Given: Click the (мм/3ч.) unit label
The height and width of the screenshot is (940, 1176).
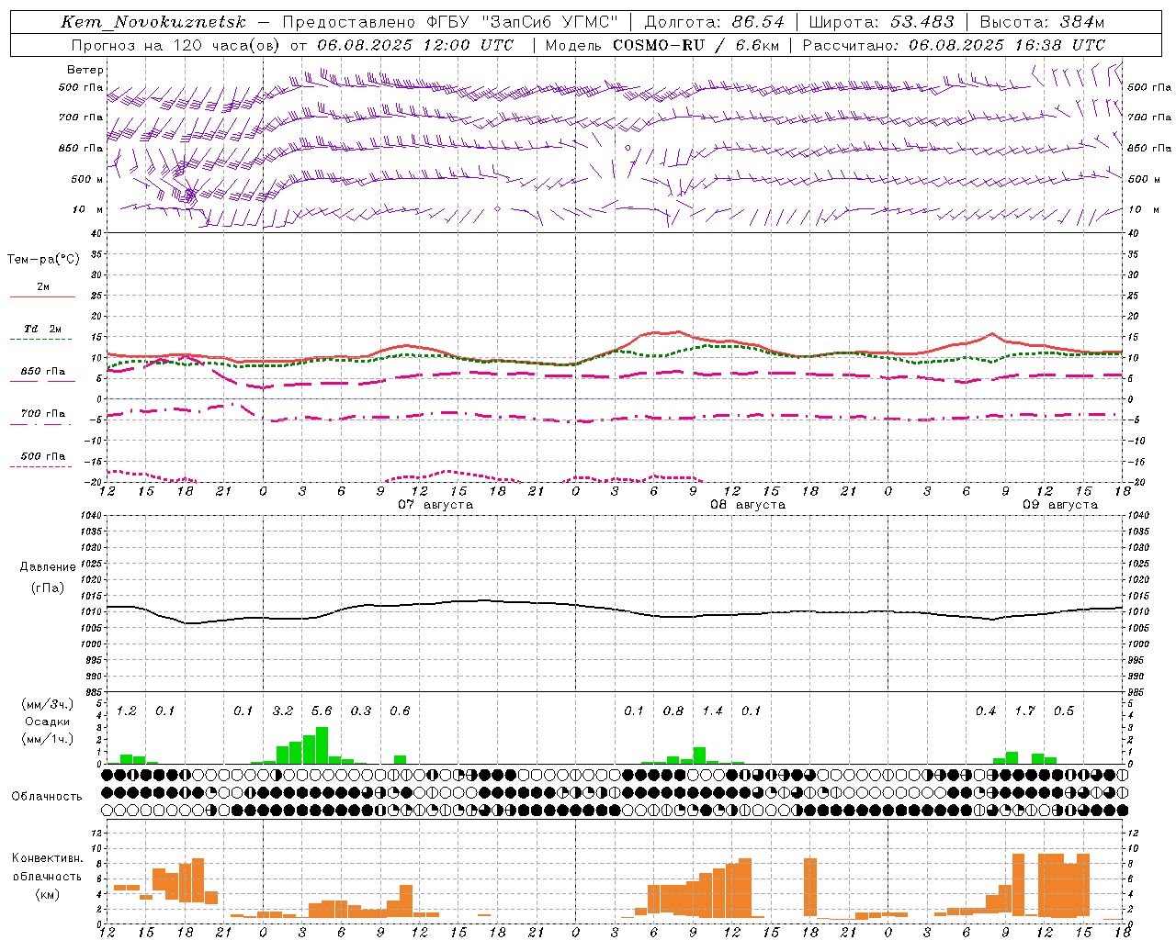Looking at the screenshot, I should click(48, 704).
